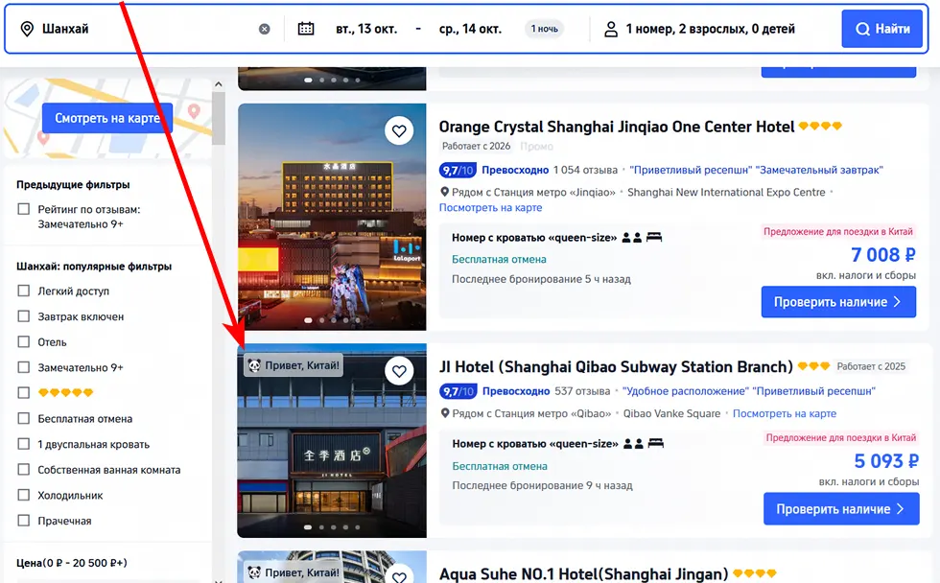Viewport: 940px width, 583px height.
Task: Click the "Приветливый ресепшн" "Замечательный завтрак" tags
Action: pos(756,170)
